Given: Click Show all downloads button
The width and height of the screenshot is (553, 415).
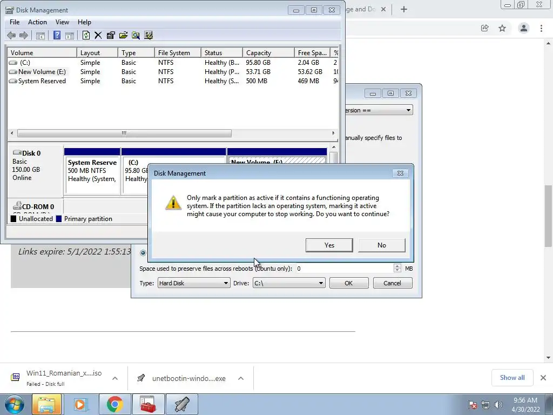Looking at the screenshot, I should point(512,378).
